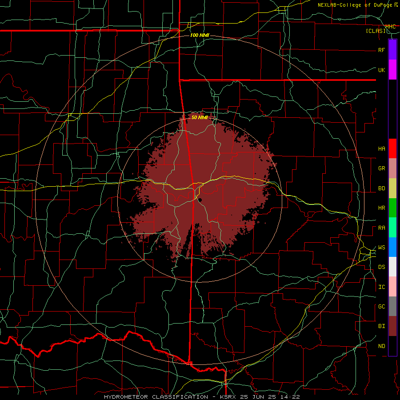Viewport: 400px width, 400px height.
Task: Click the HA red legend swatch
Action: tap(392, 148)
